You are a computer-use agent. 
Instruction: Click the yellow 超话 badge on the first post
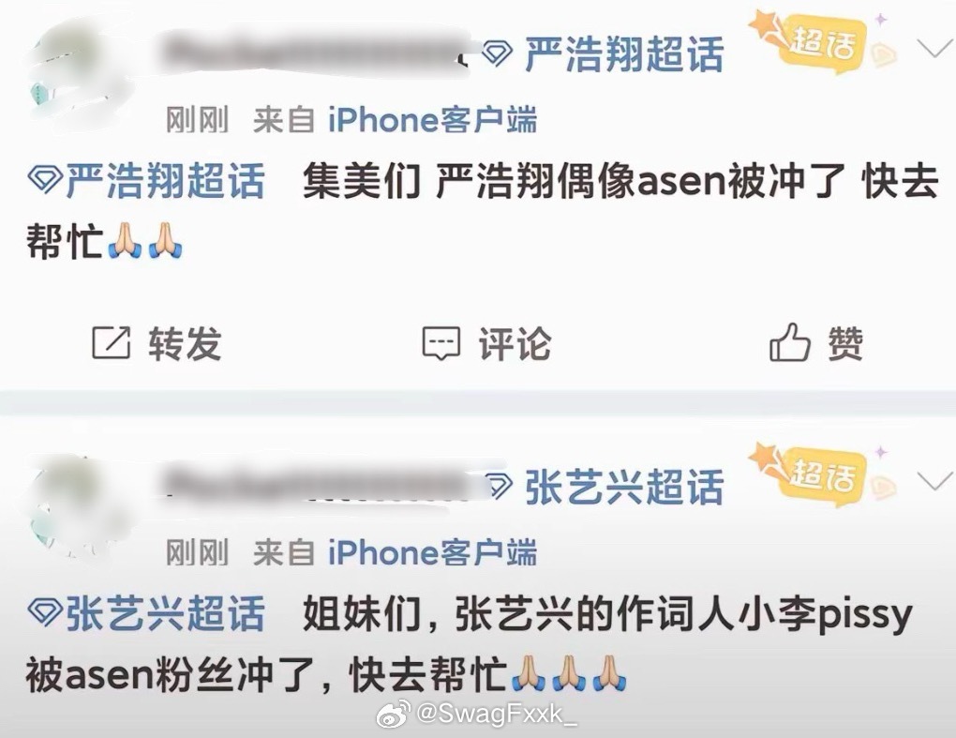tap(821, 41)
